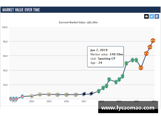Click the '2015' x-axis label
The image size is (161, 116).
(49, 101)
